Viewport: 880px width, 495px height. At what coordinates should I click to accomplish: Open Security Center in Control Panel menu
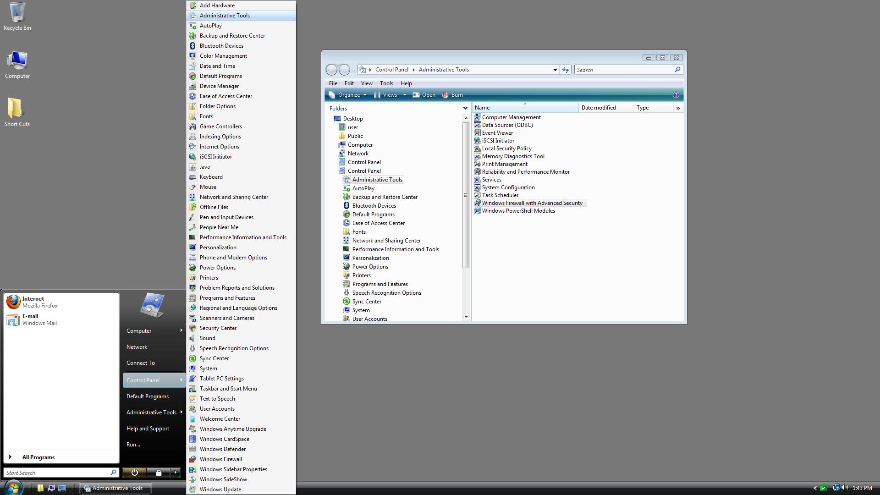click(x=241, y=328)
